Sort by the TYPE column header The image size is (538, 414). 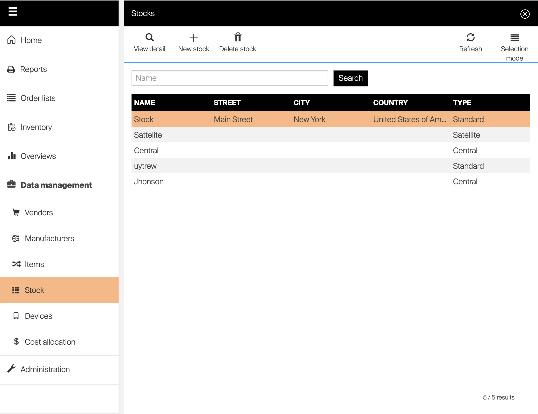click(x=462, y=103)
